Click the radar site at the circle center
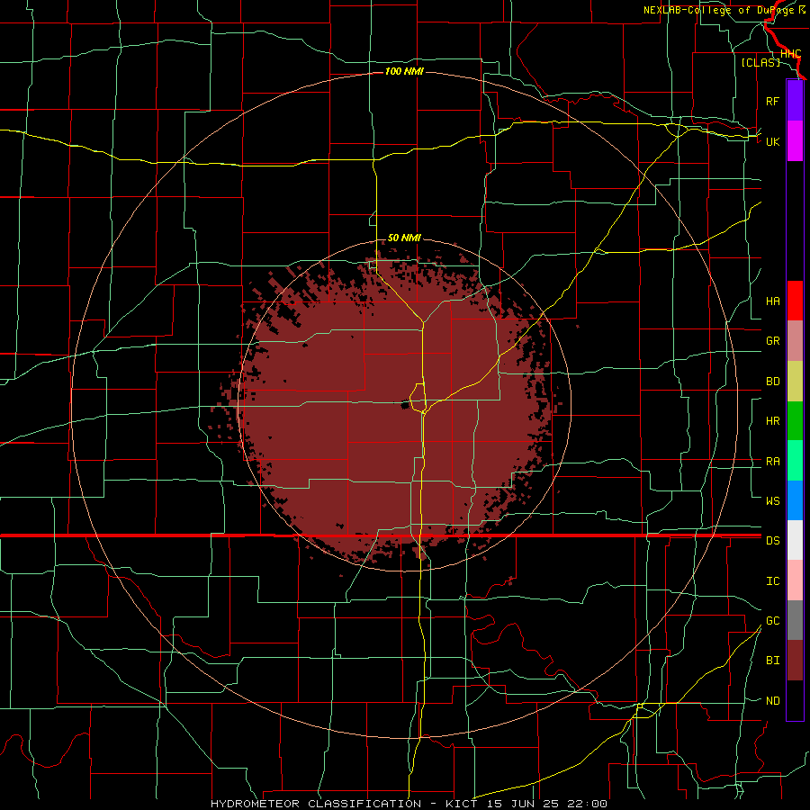Screen dimensions: 810x810 (x=404, y=405)
